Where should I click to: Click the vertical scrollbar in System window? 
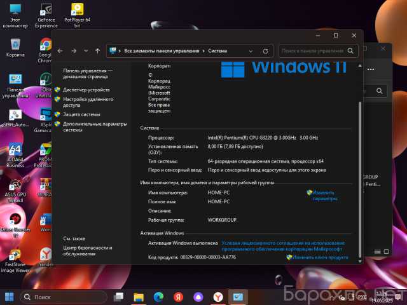pyautogui.click(x=360, y=179)
